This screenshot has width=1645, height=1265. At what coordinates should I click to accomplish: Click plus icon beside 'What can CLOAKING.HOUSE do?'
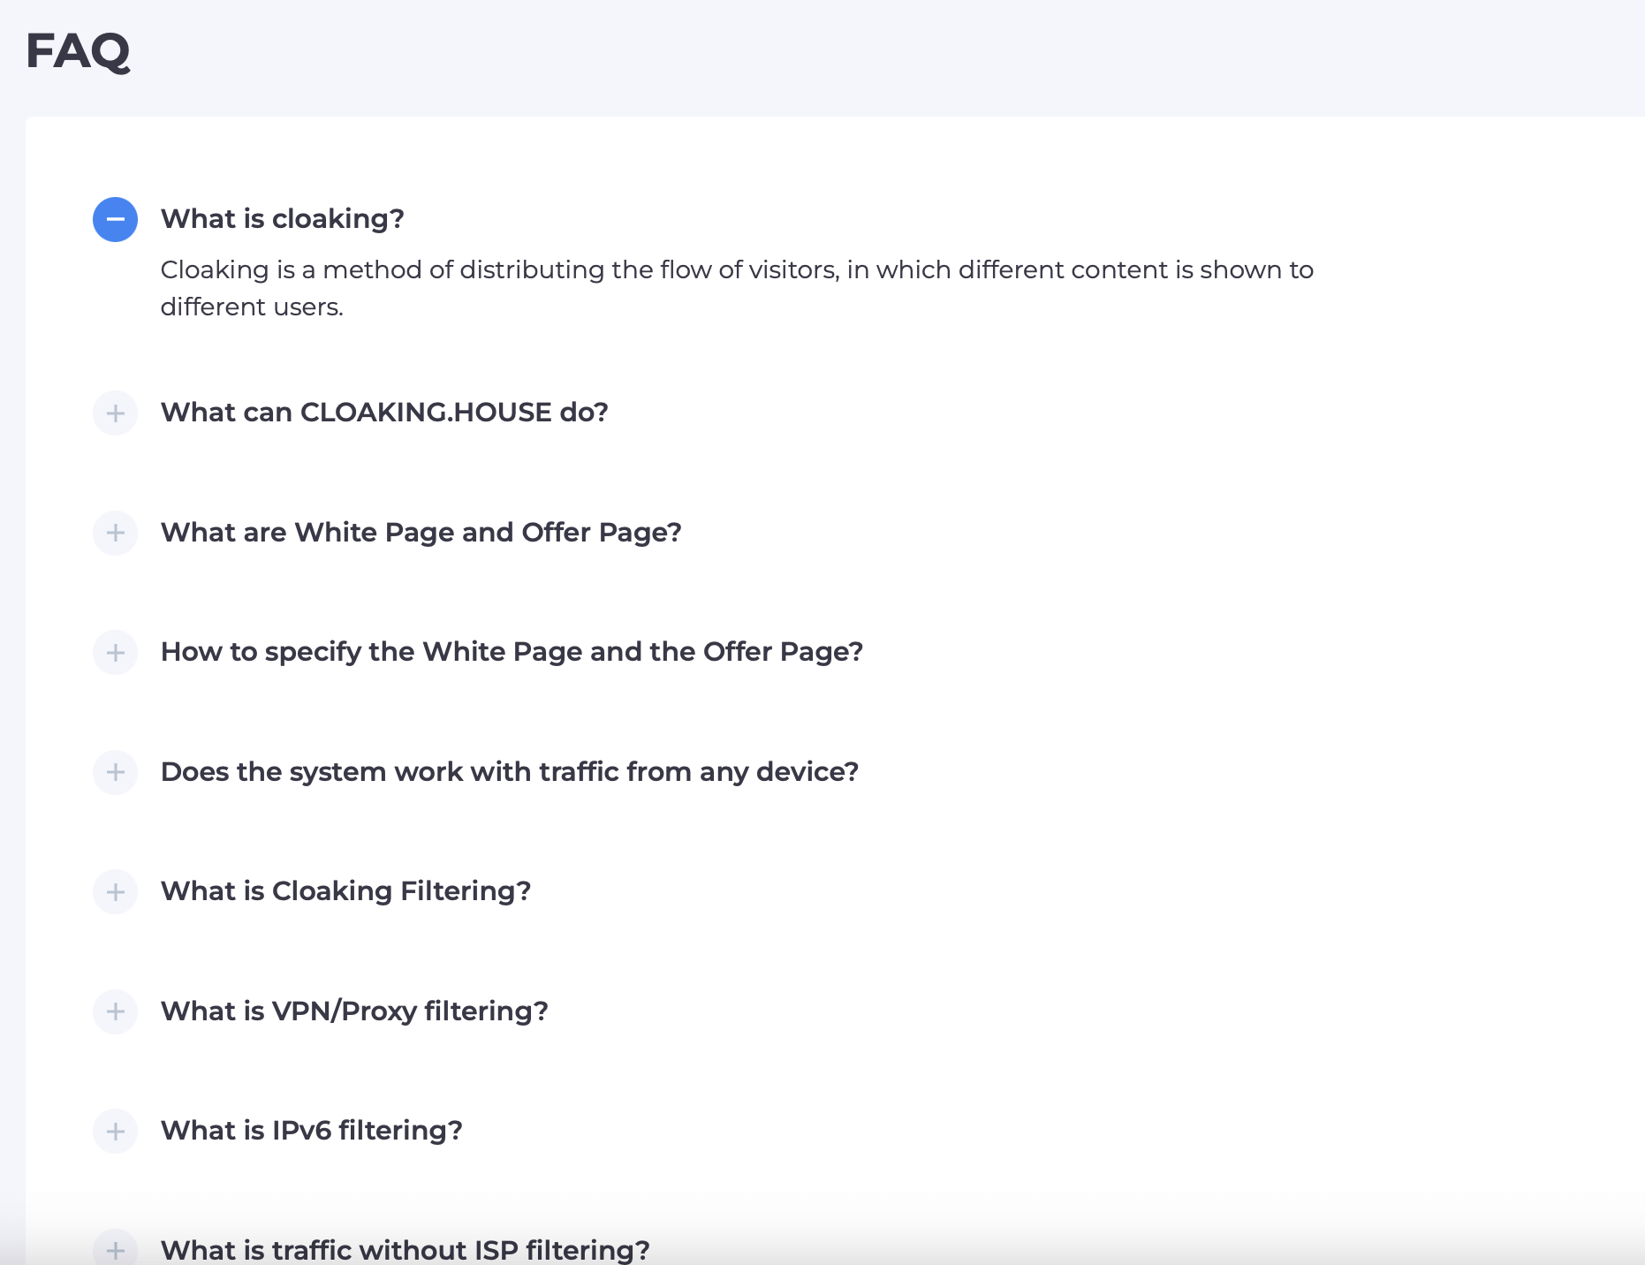click(x=115, y=413)
